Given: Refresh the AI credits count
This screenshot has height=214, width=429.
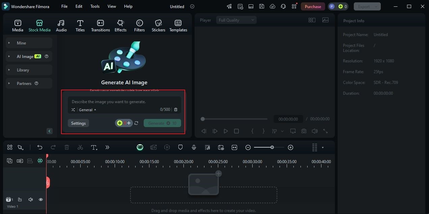Looking at the screenshot, I should 136,123.
